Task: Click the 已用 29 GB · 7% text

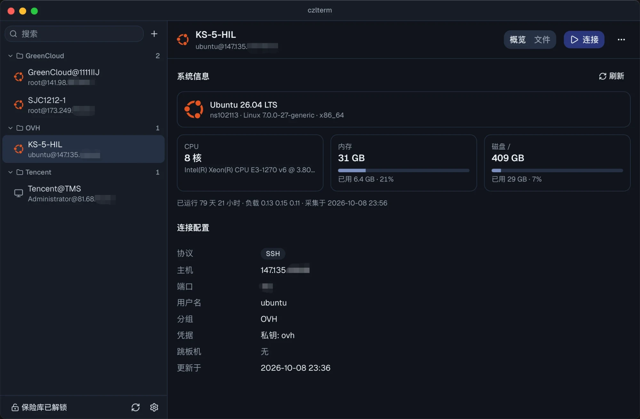Action: tap(516, 179)
